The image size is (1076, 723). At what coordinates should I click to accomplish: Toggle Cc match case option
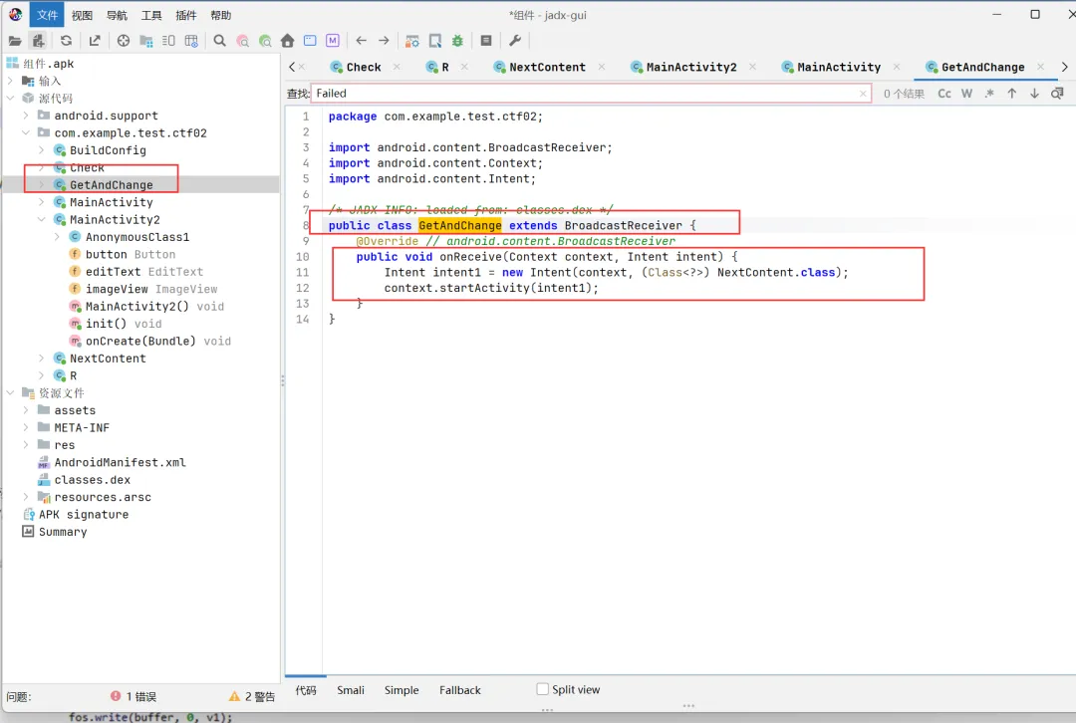click(x=944, y=94)
